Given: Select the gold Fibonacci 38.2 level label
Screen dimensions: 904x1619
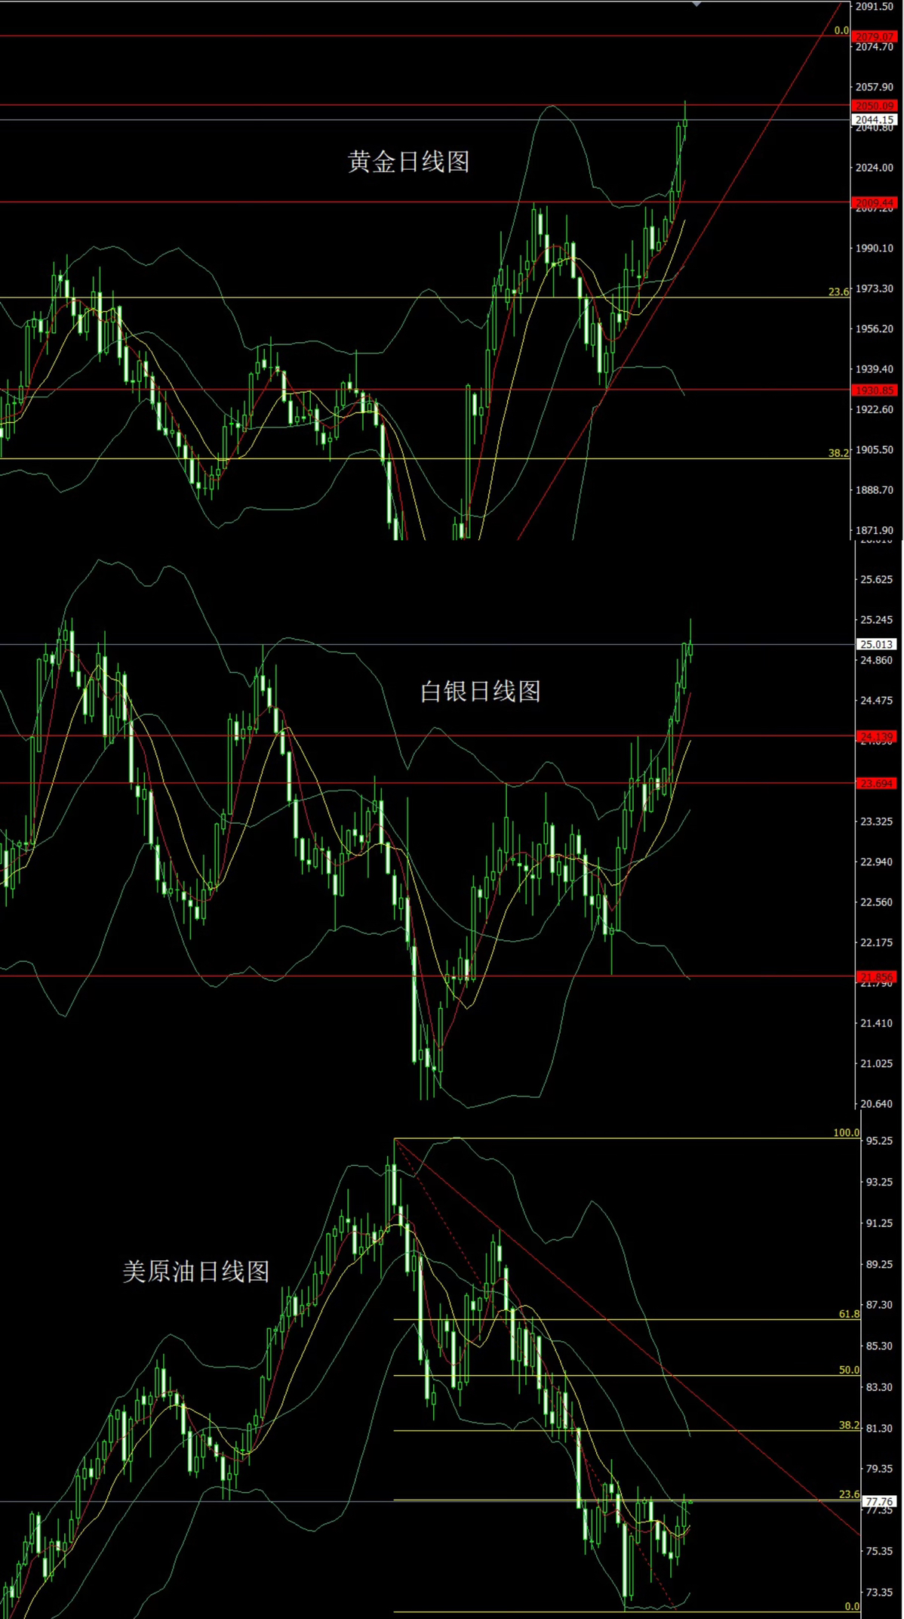Looking at the screenshot, I should 838,453.
